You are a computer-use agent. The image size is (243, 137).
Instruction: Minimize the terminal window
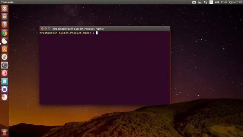tap(46, 29)
